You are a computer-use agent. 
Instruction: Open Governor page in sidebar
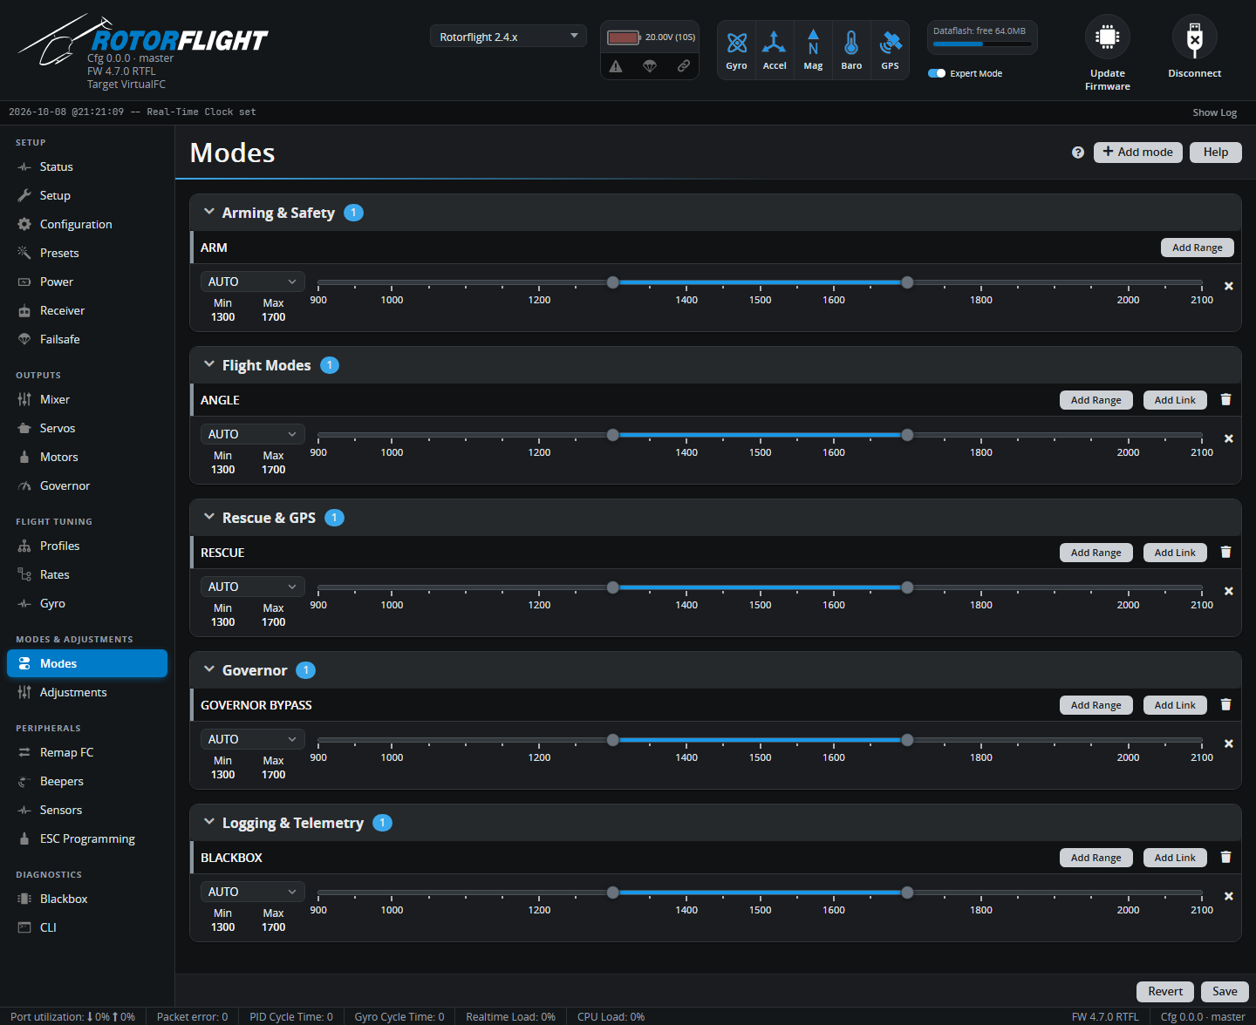(87, 485)
